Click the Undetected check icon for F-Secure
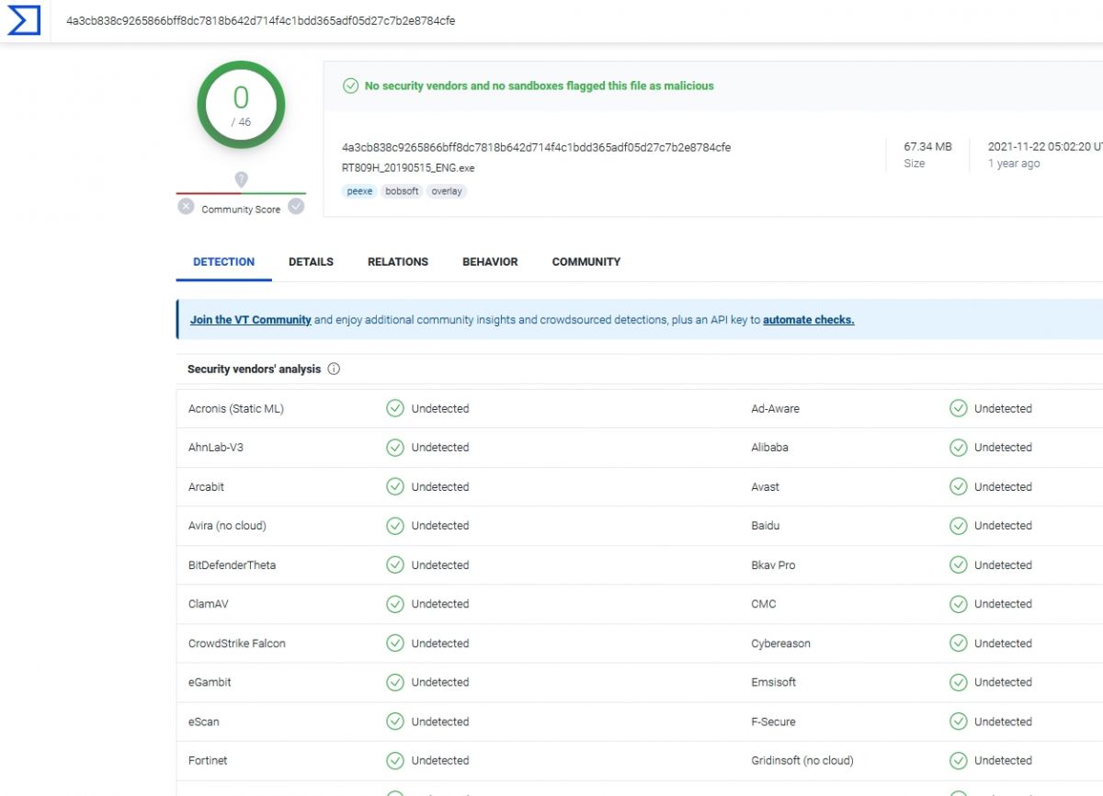This screenshot has height=796, width=1103. click(959, 722)
